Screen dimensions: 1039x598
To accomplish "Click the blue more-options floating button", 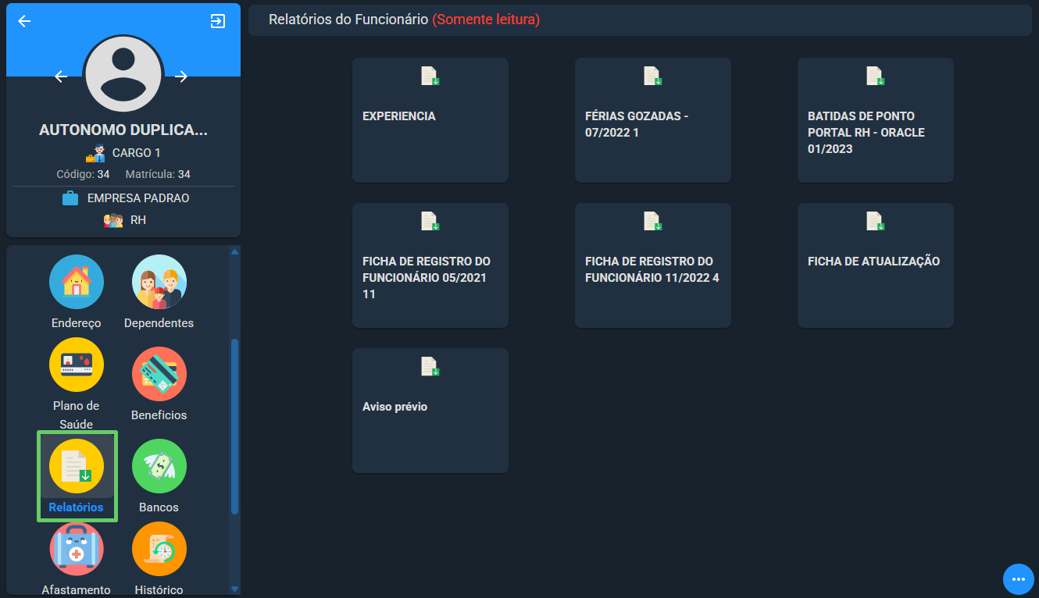I will point(1018,578).
